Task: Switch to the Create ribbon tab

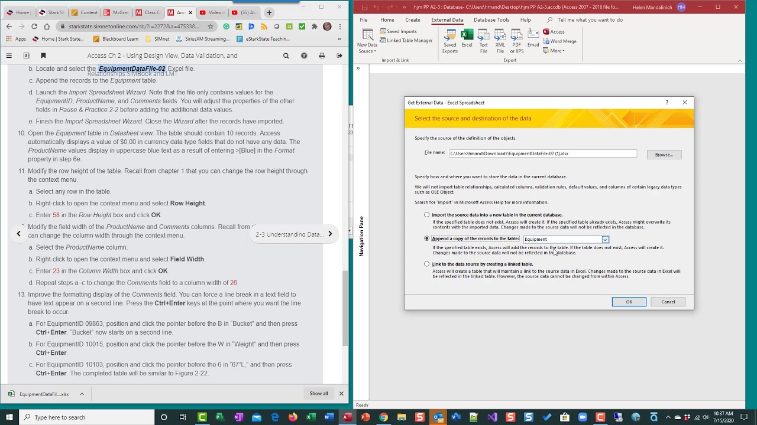Action: (x=413, y=19)
